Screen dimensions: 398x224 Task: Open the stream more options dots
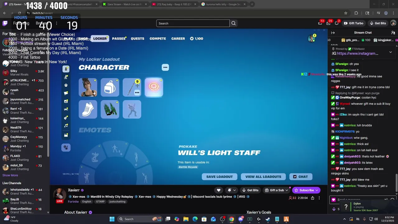(x=319, y=198)
